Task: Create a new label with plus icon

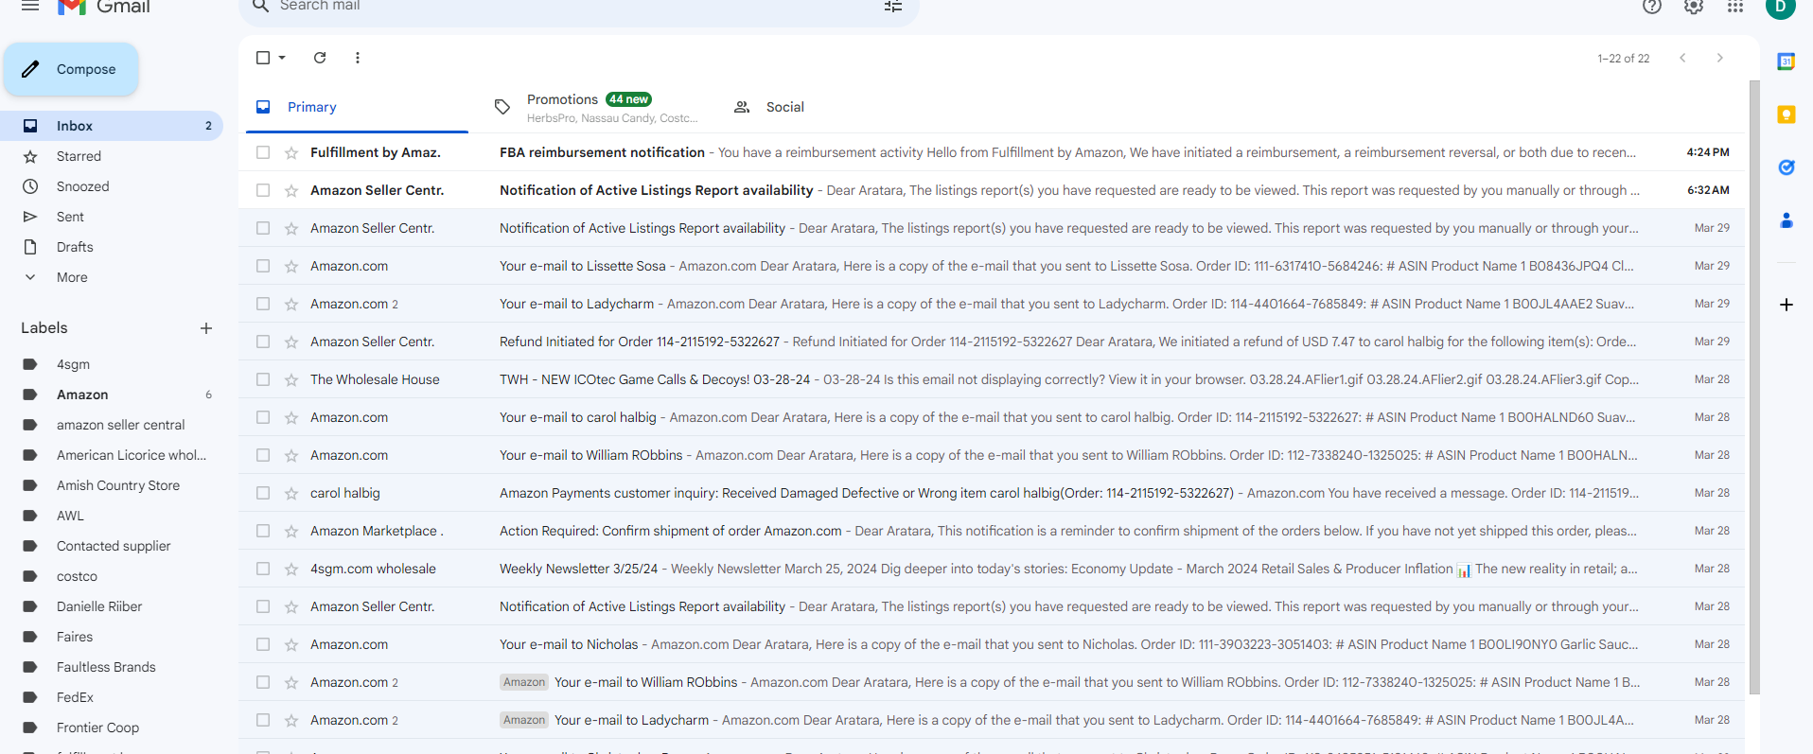Action: (x=206, y=328)
